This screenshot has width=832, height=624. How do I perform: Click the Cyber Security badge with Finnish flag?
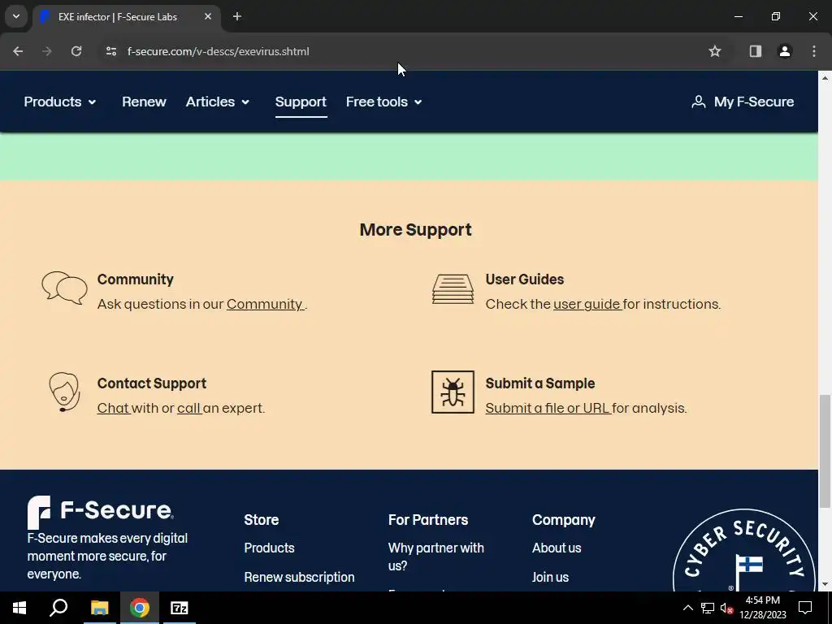coord(744,550)
